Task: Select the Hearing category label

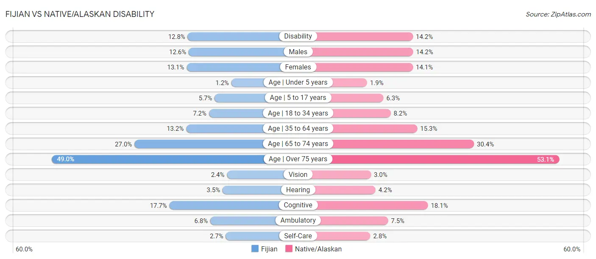Action: click(298, 190)
